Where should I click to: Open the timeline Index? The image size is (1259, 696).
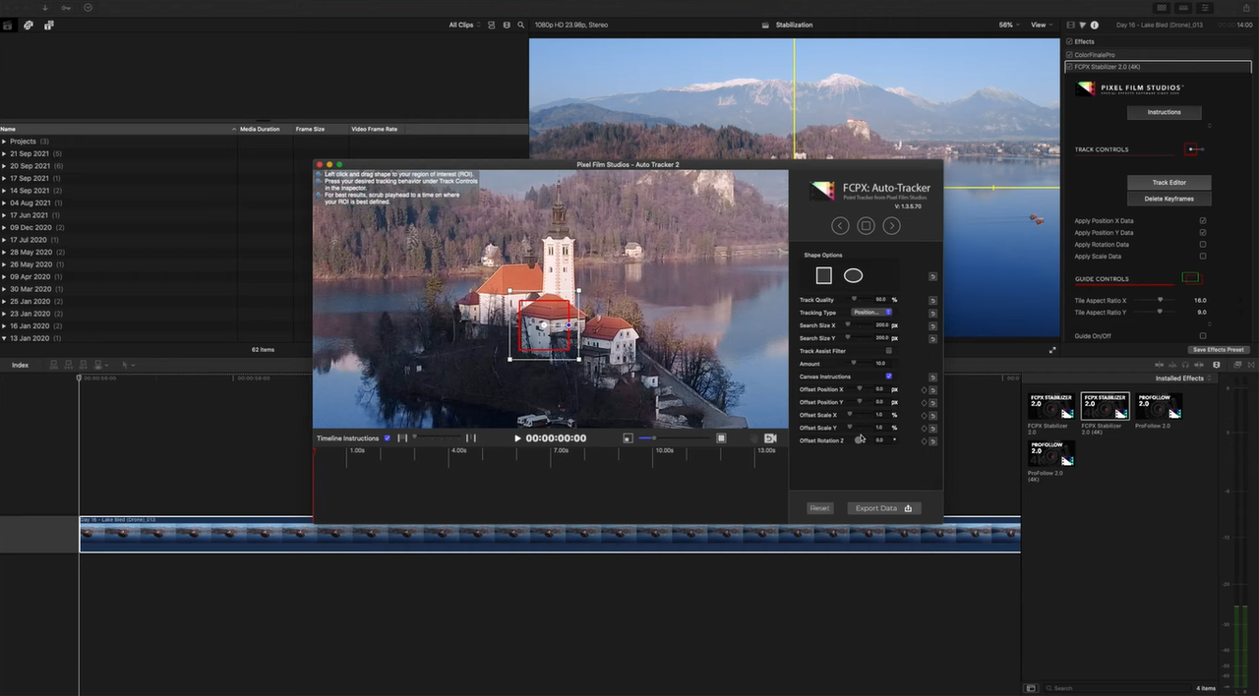click(20, 365)
